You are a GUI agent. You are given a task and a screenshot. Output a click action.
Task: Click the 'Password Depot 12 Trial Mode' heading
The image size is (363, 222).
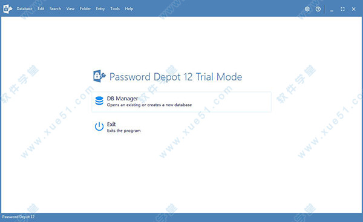(x=175, y=77)
